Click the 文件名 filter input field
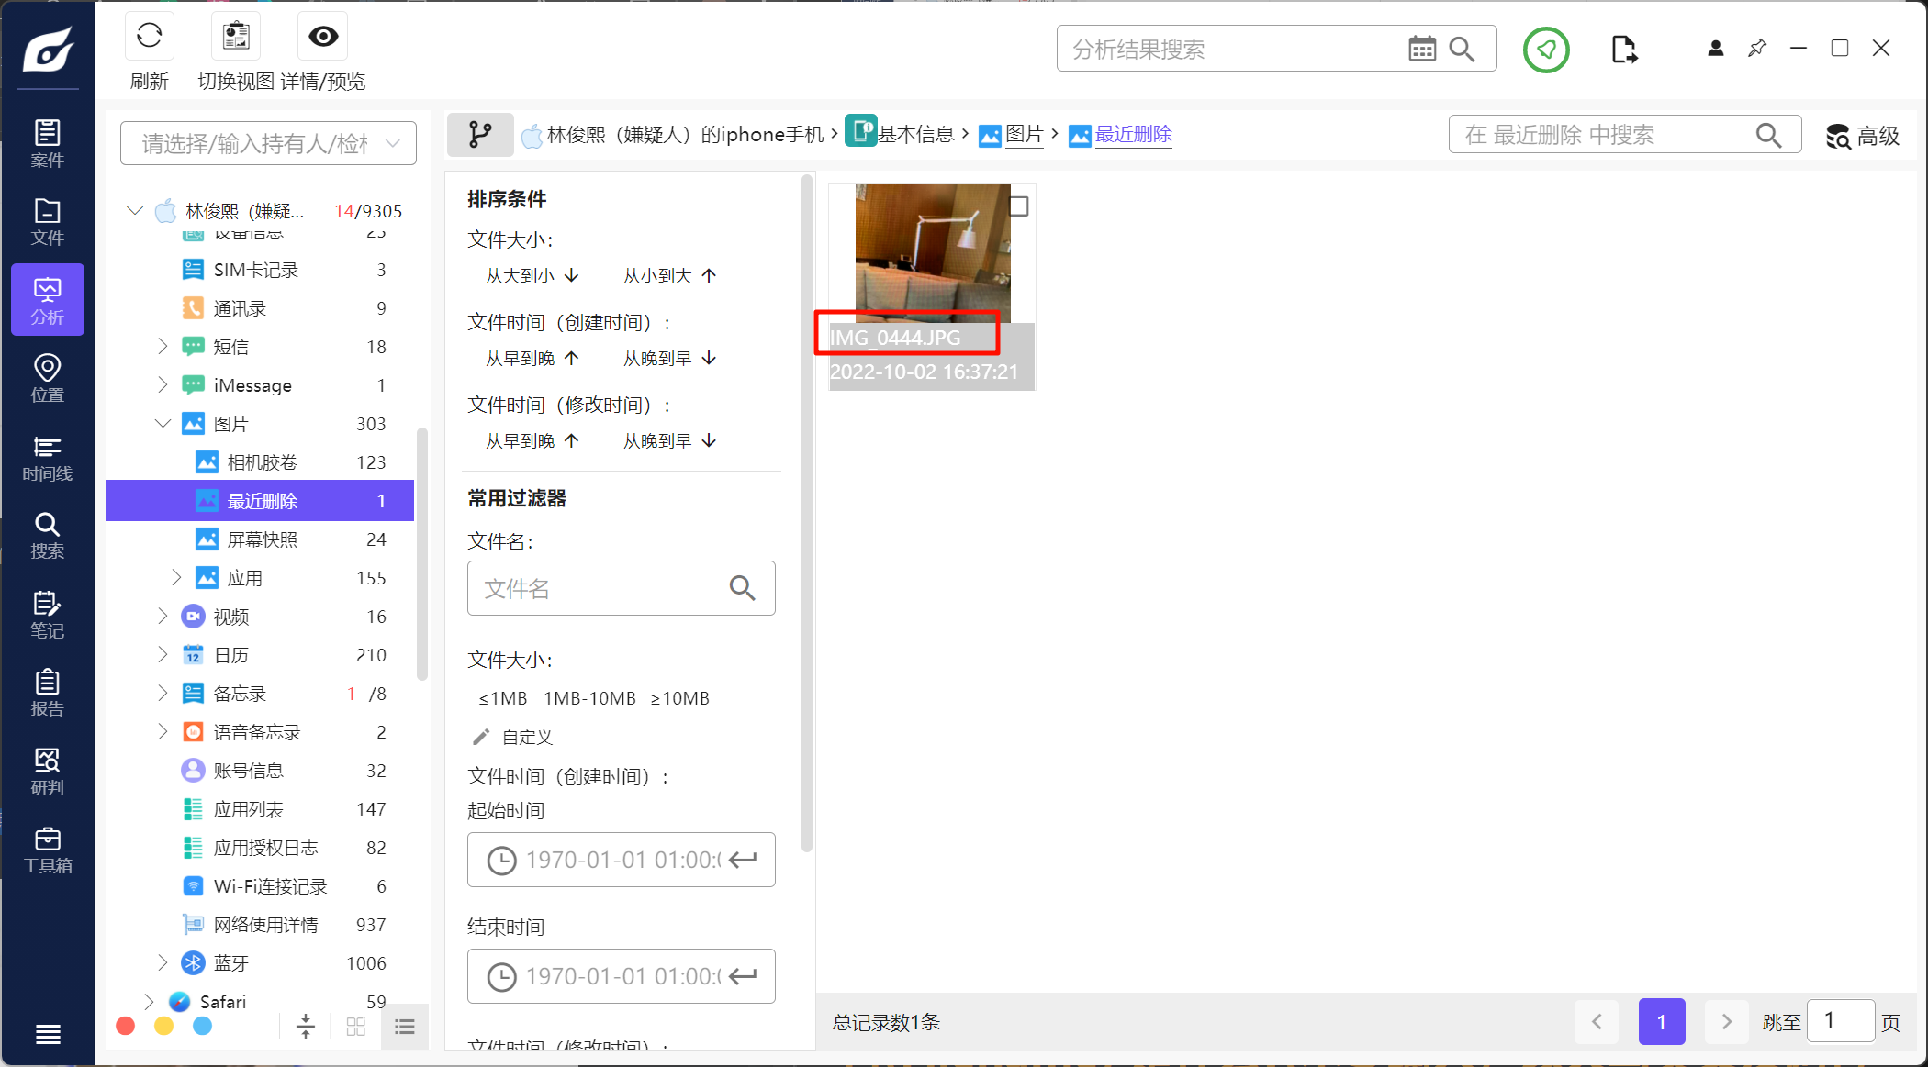This screenshot has height=1067, width=1928. 597,588
